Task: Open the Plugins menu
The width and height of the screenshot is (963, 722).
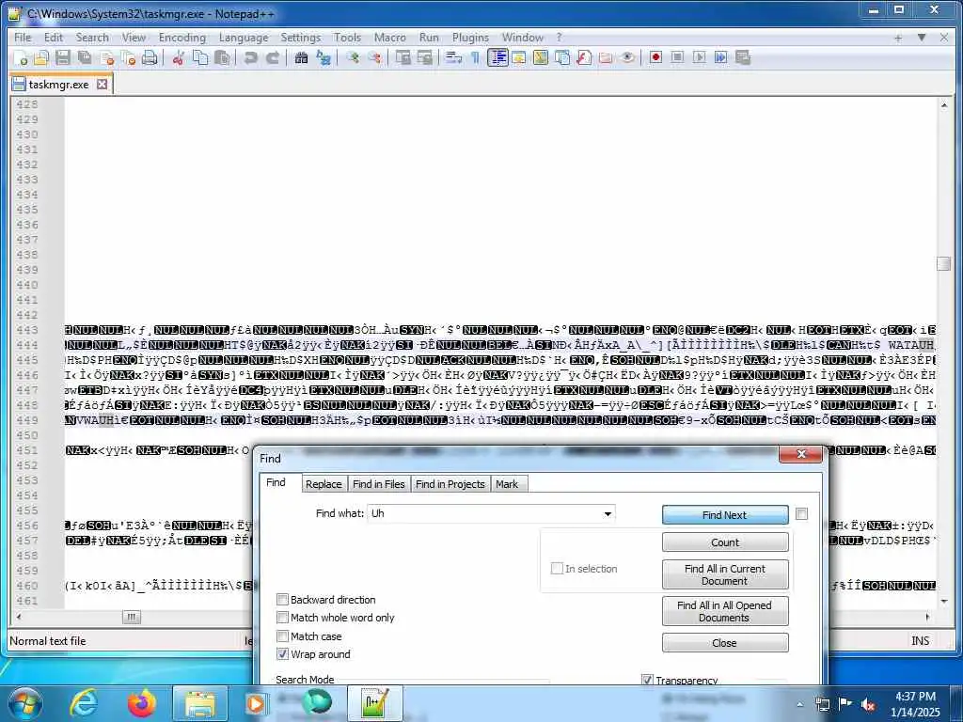Action: (x=470, y=38)
